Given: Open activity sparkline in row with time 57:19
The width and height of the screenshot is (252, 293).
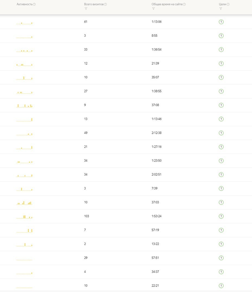Looking at the screenshot, I should (24, 231).
